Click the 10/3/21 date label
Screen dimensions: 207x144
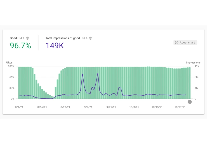(134, 107)
